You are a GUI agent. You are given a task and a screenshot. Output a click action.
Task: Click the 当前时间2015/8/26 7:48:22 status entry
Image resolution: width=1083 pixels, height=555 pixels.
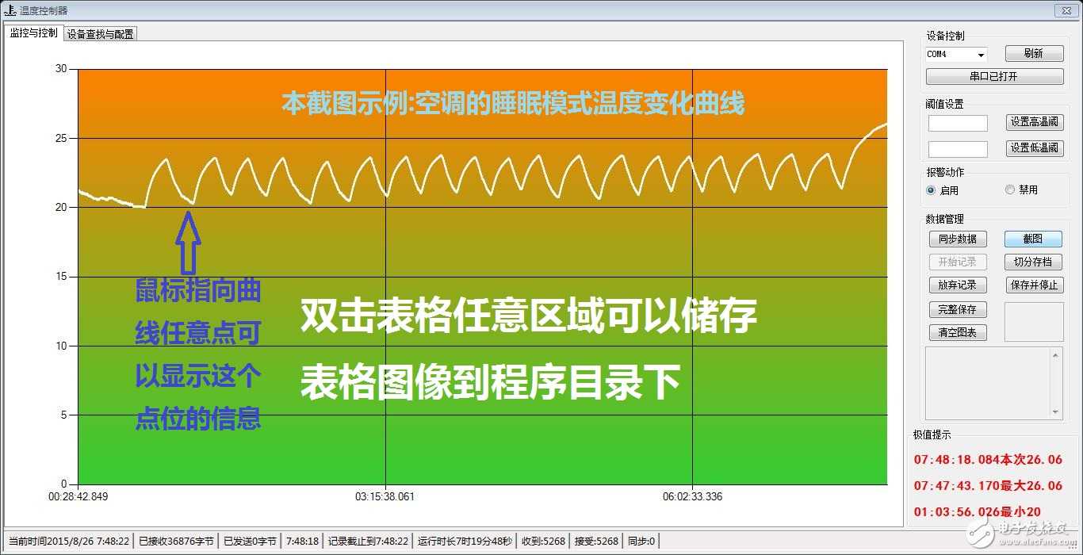pyautogui.click(x=69, y=542)
